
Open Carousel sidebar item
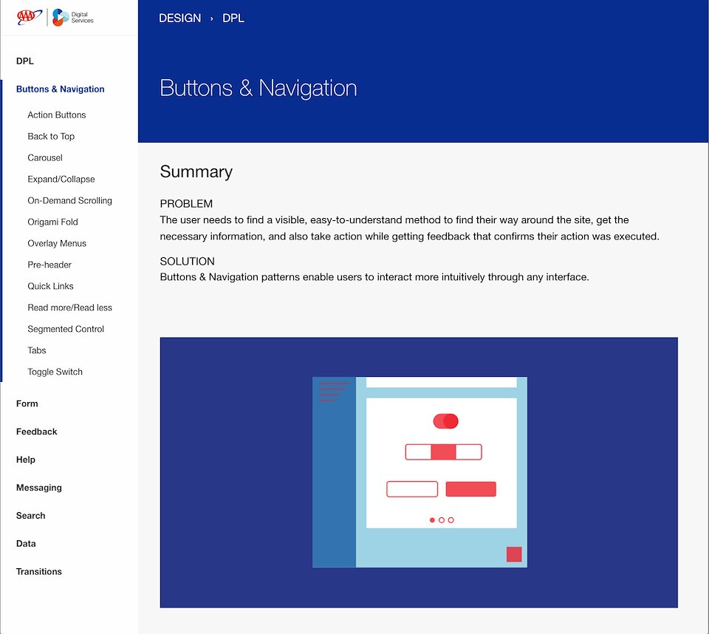[45, 157]
